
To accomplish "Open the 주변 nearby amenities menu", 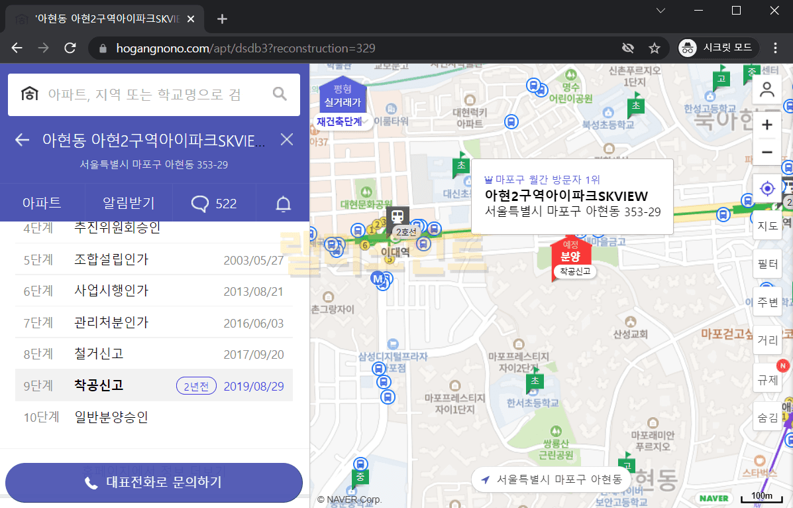I will pos(767,302).
